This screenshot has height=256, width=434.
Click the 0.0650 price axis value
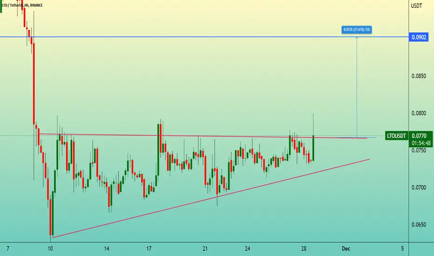419,225
